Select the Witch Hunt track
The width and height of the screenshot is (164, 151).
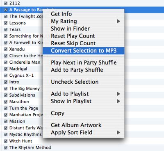pyautogui.click(x=20, y=141)
